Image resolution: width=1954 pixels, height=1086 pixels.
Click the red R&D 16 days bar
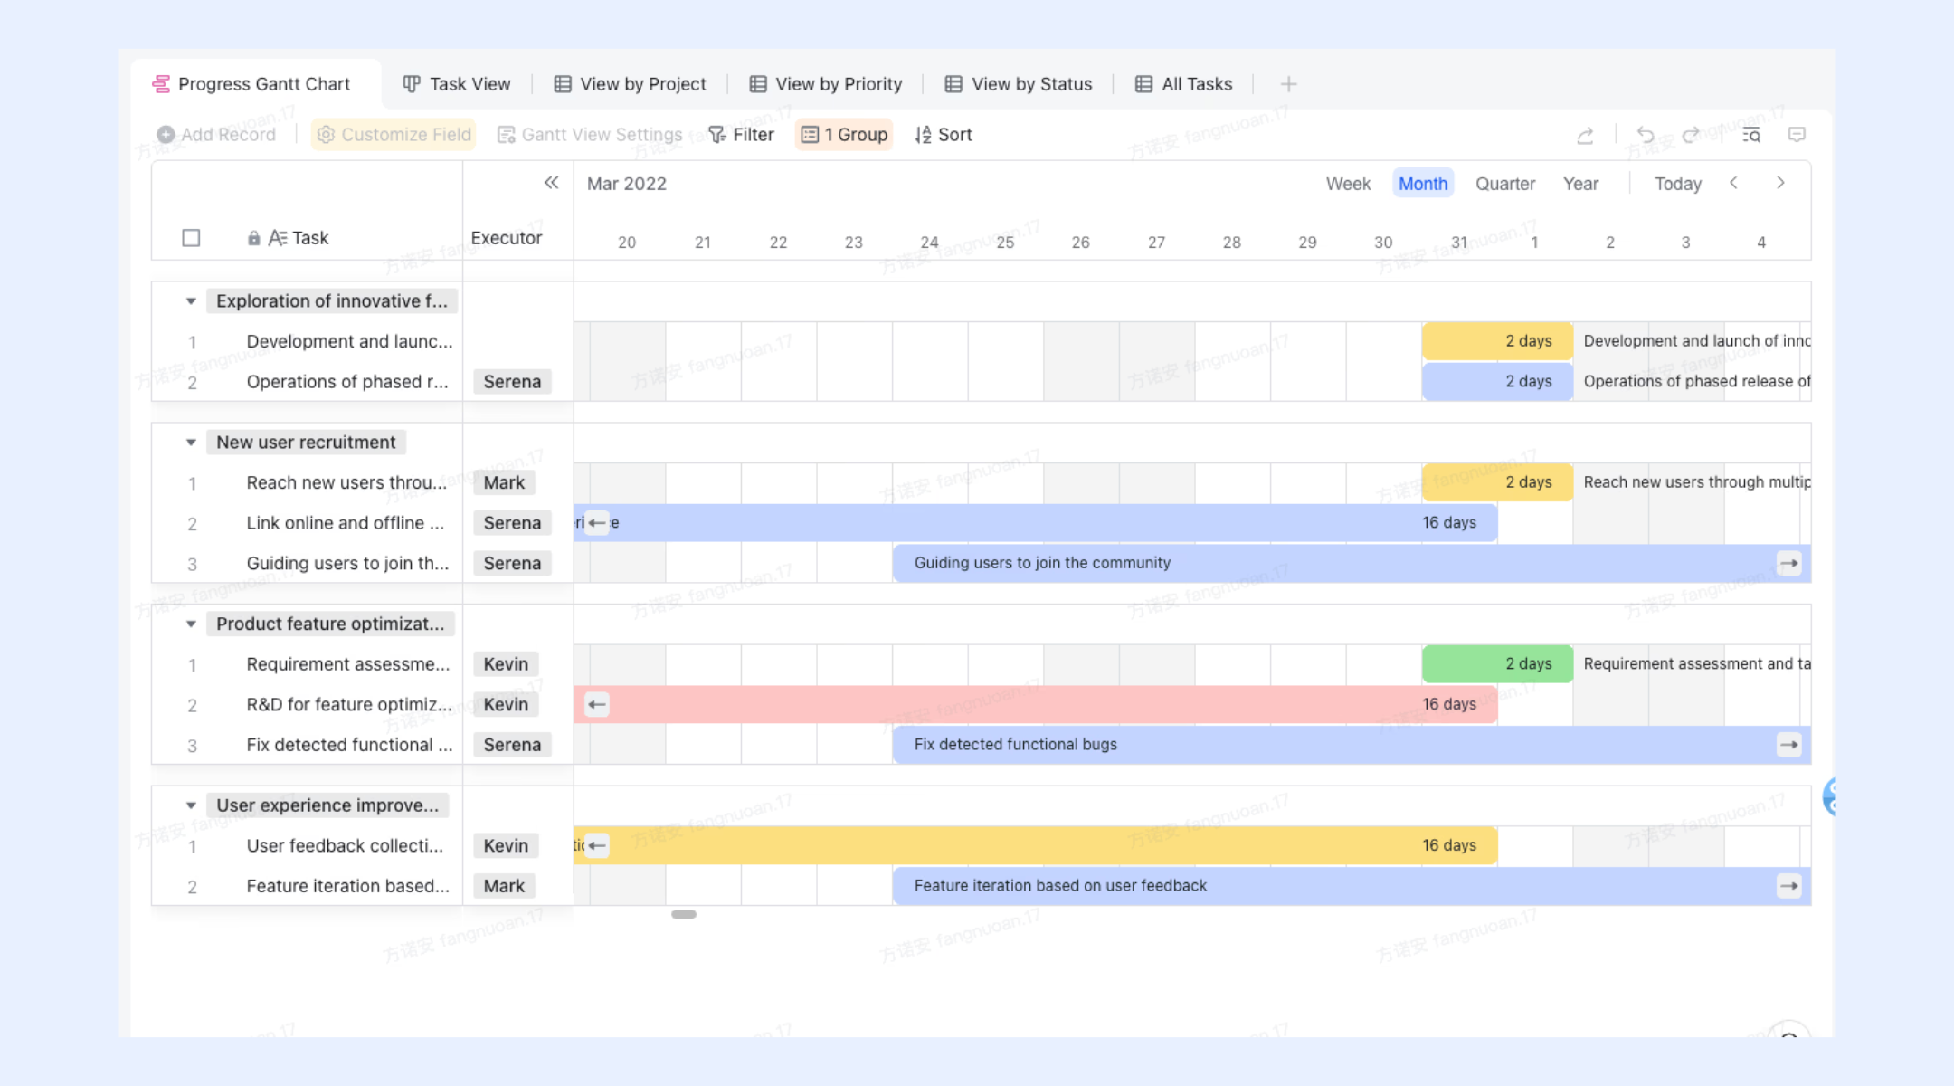click(x=1036, y=704)
